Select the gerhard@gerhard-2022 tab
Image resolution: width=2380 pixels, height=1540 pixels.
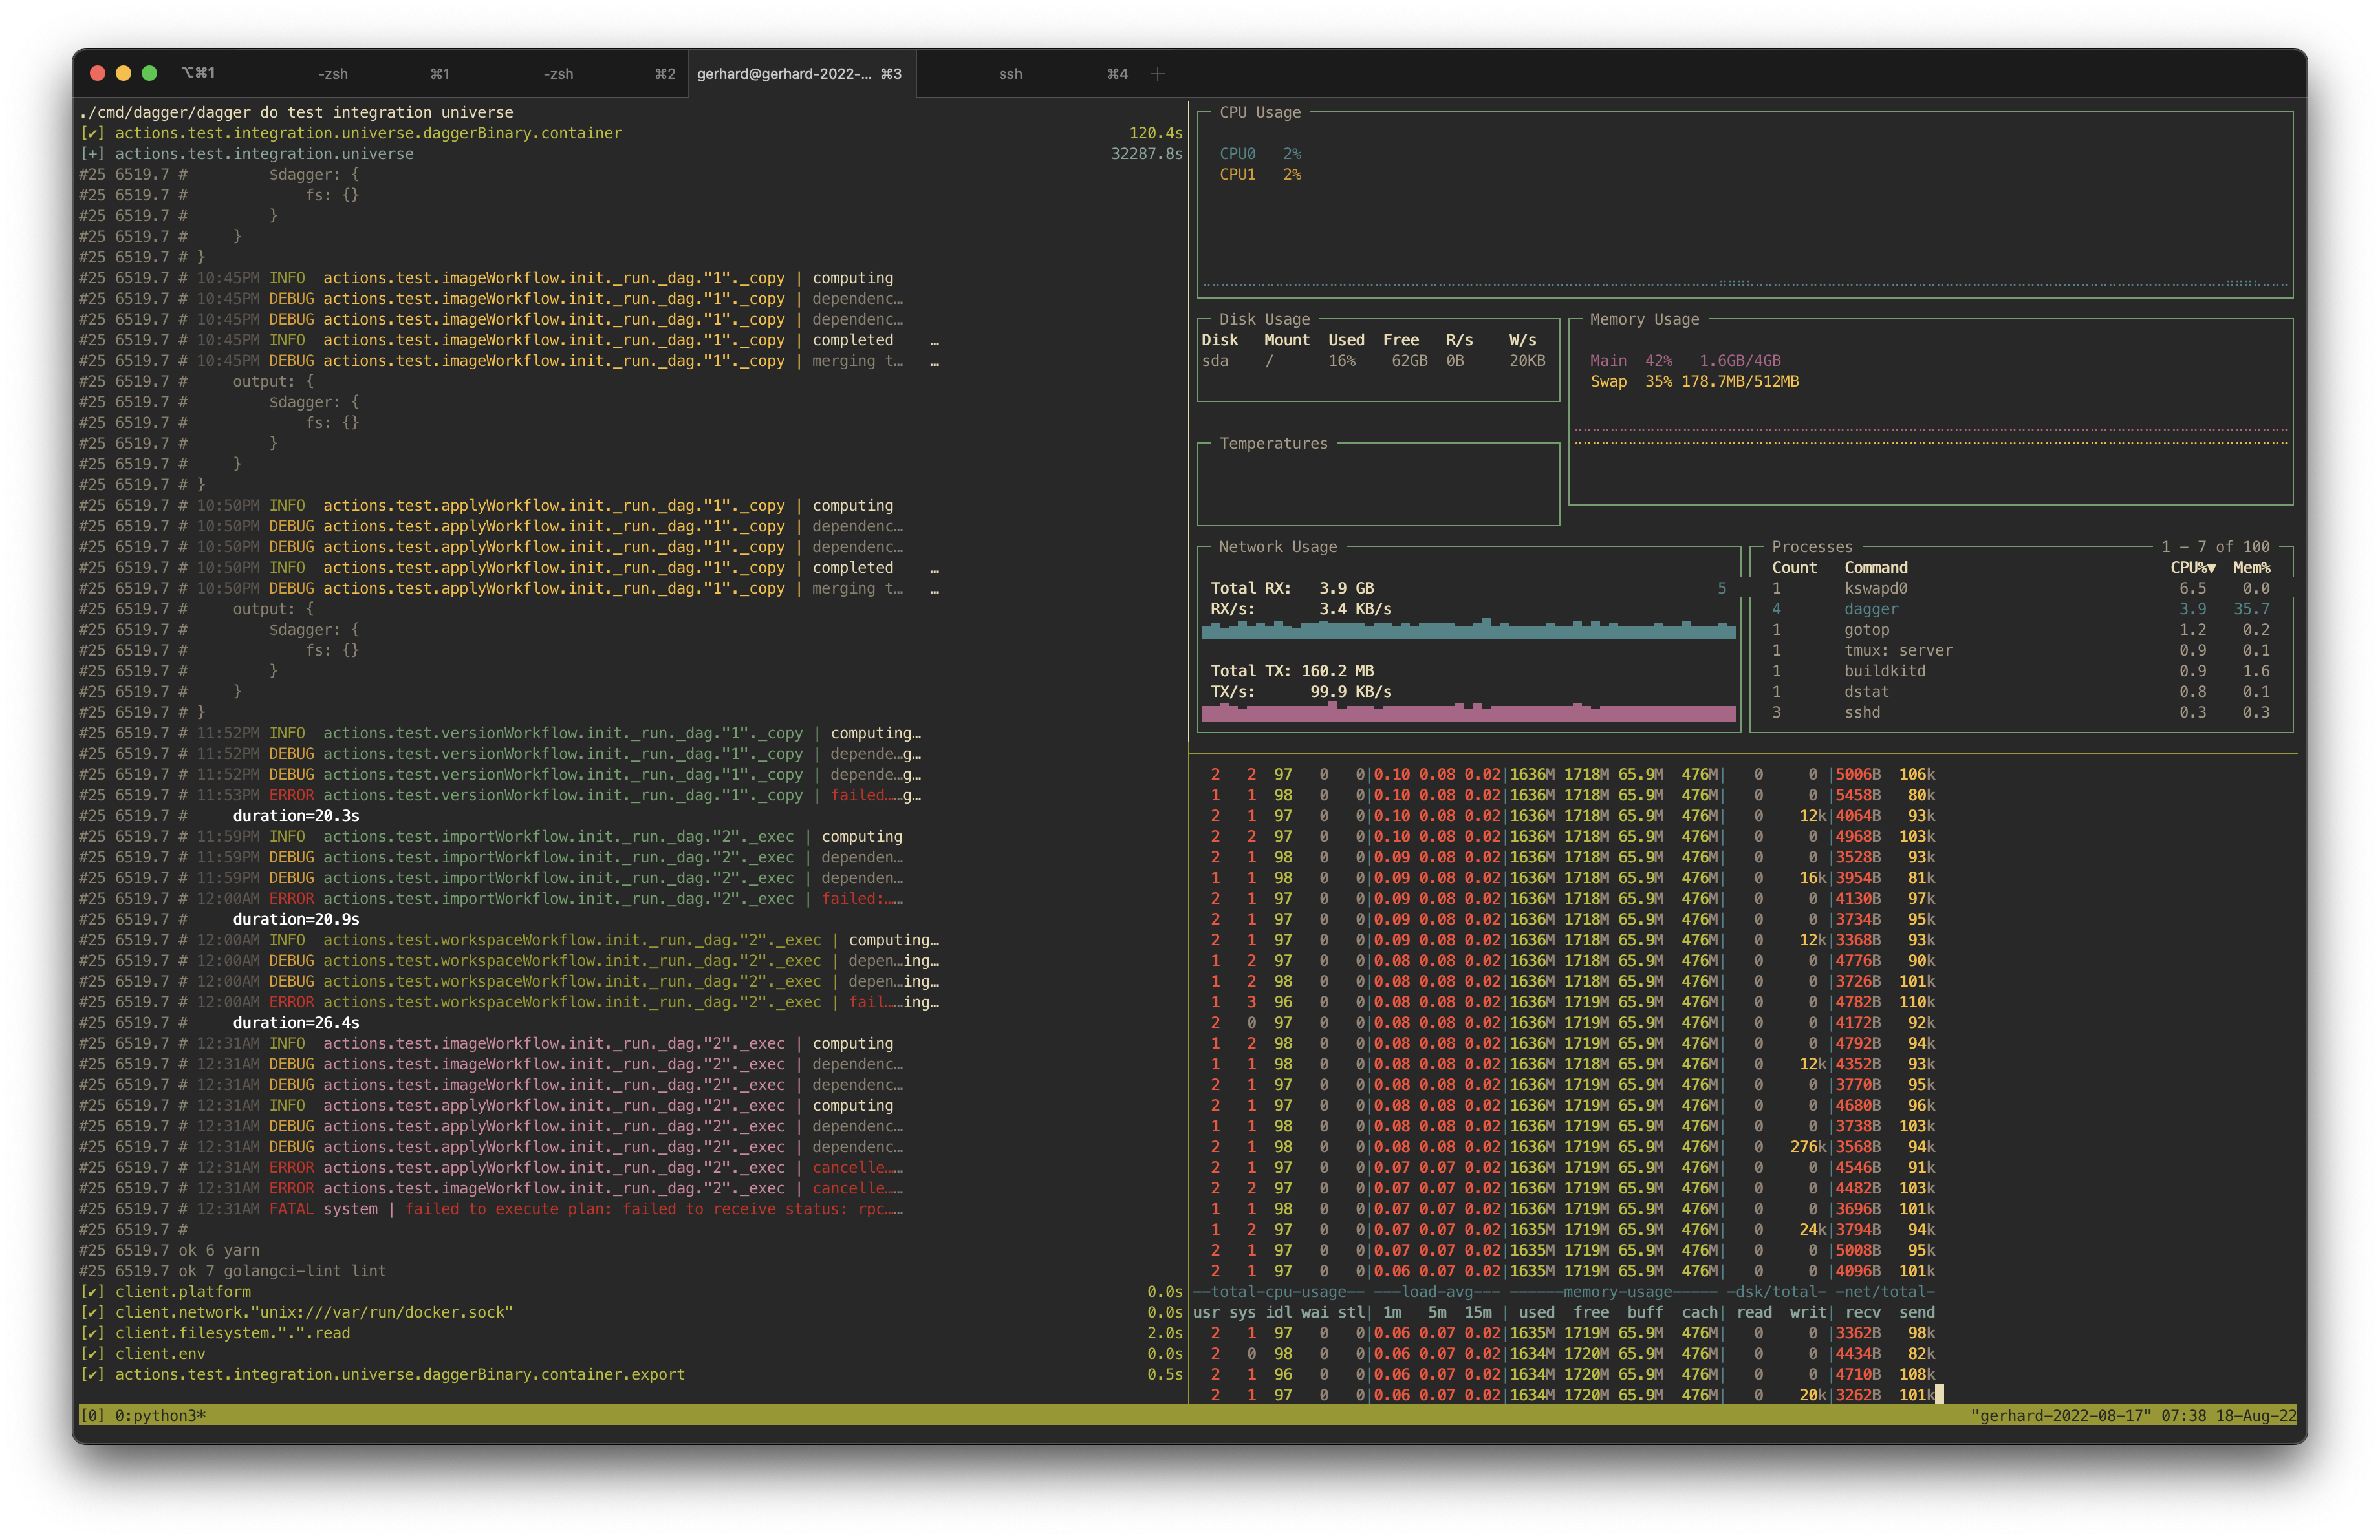(x=801, y=74)
